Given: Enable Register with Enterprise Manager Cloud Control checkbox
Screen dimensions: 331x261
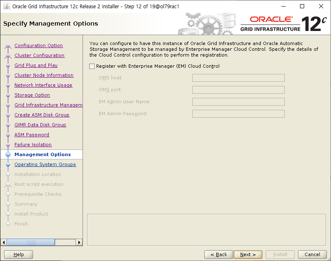Looking at the screenshot, I should tap(92, 66).
